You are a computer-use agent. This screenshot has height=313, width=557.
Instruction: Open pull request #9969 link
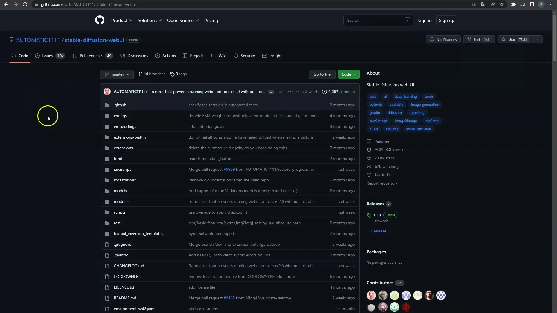(229, 169)
